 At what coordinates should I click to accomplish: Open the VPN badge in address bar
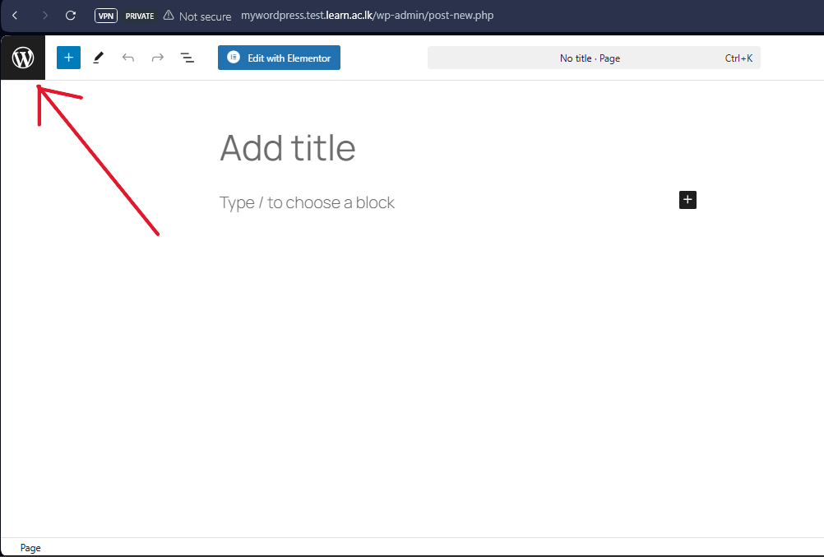(105, 16)
